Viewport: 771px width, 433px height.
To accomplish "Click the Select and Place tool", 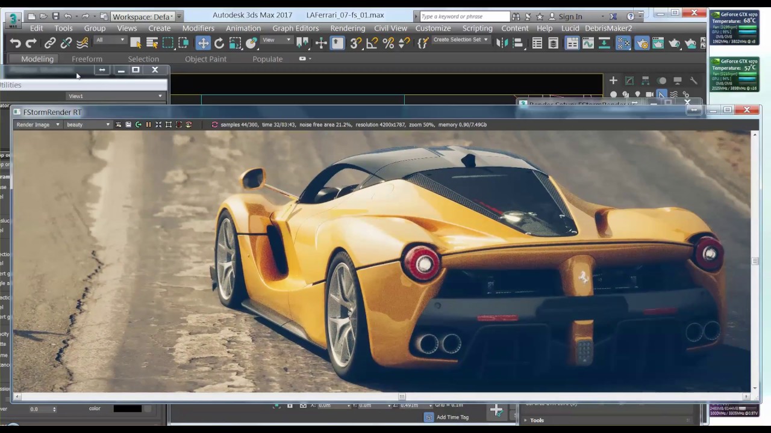I will pyautogui.click(x=252, y=43).
